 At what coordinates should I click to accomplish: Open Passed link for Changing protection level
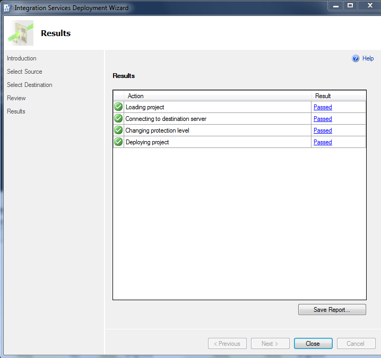(323, 130)
